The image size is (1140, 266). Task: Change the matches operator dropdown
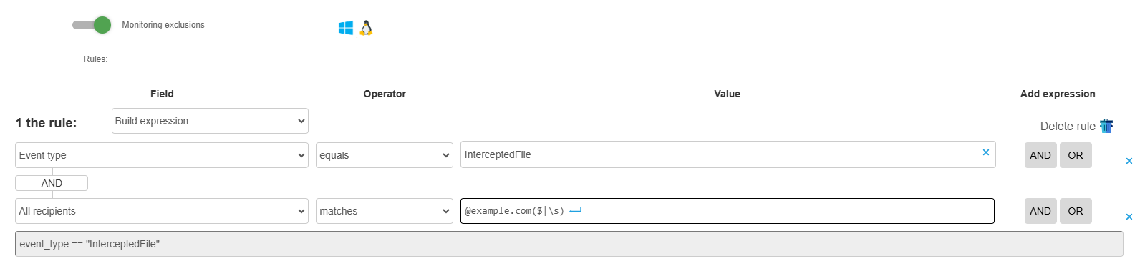coord(385,211)
